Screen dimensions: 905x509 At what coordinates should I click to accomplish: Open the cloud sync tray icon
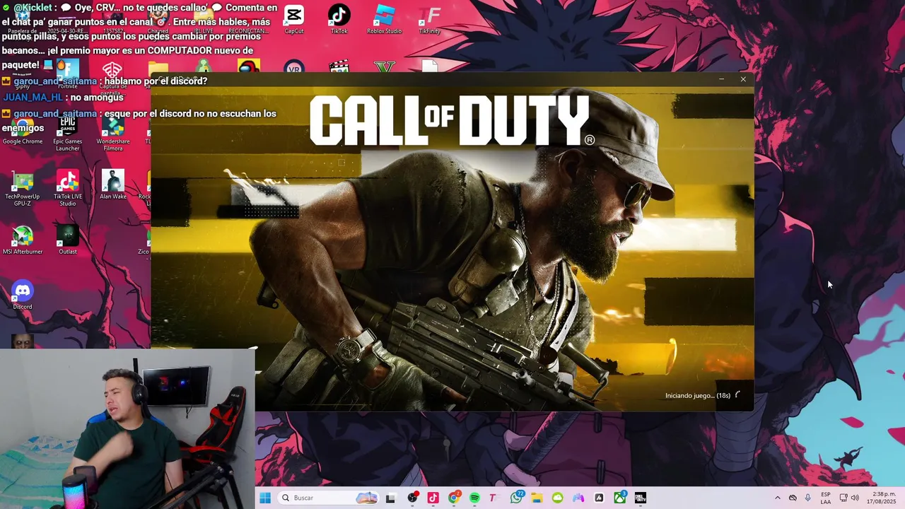(793, 498)
